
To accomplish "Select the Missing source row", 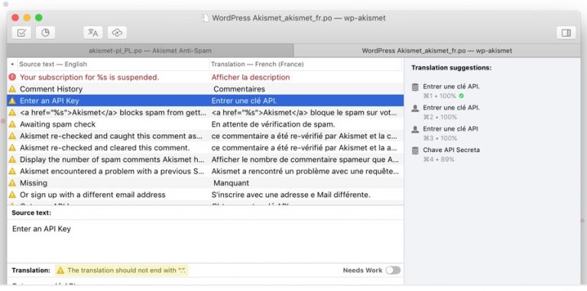I will (205, 183).
